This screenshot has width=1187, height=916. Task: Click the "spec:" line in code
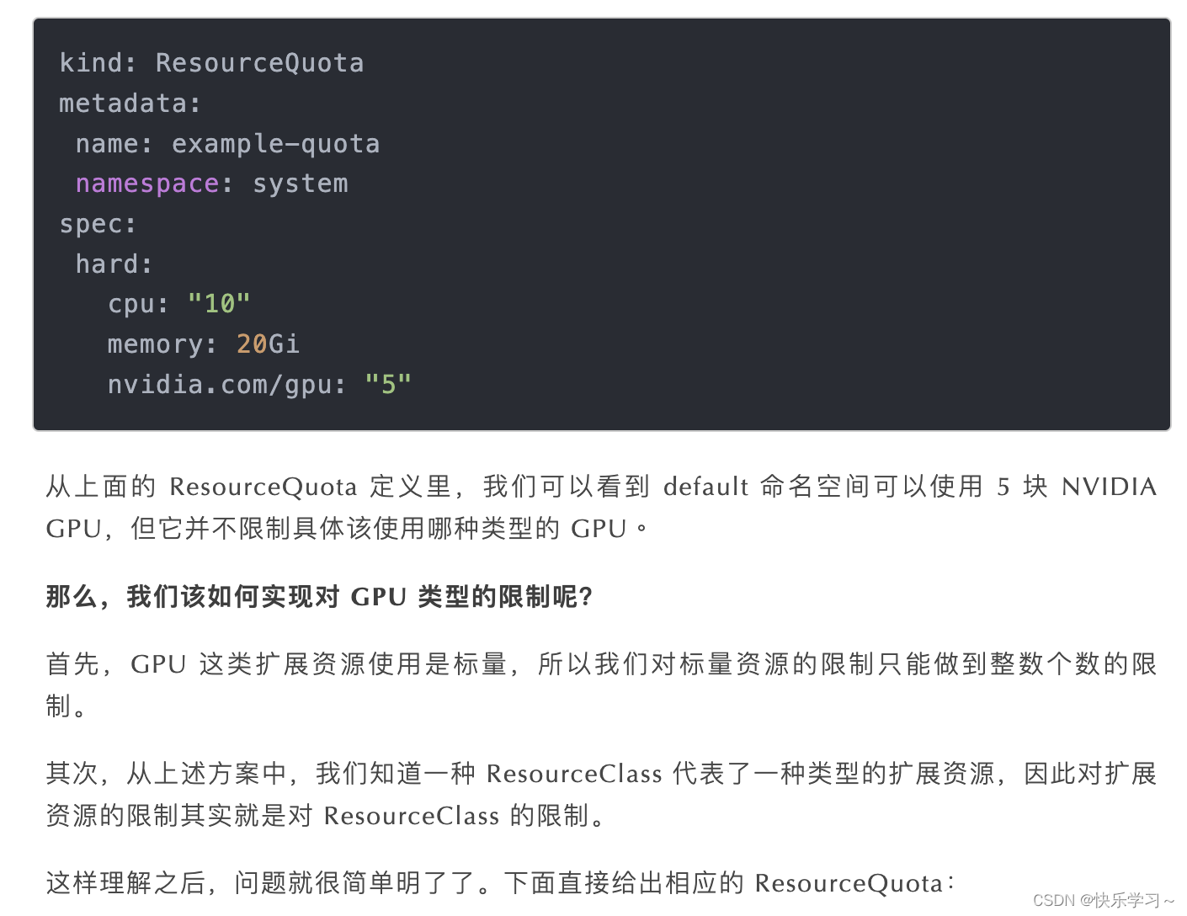pyautogui.click(x=97, y=224)
